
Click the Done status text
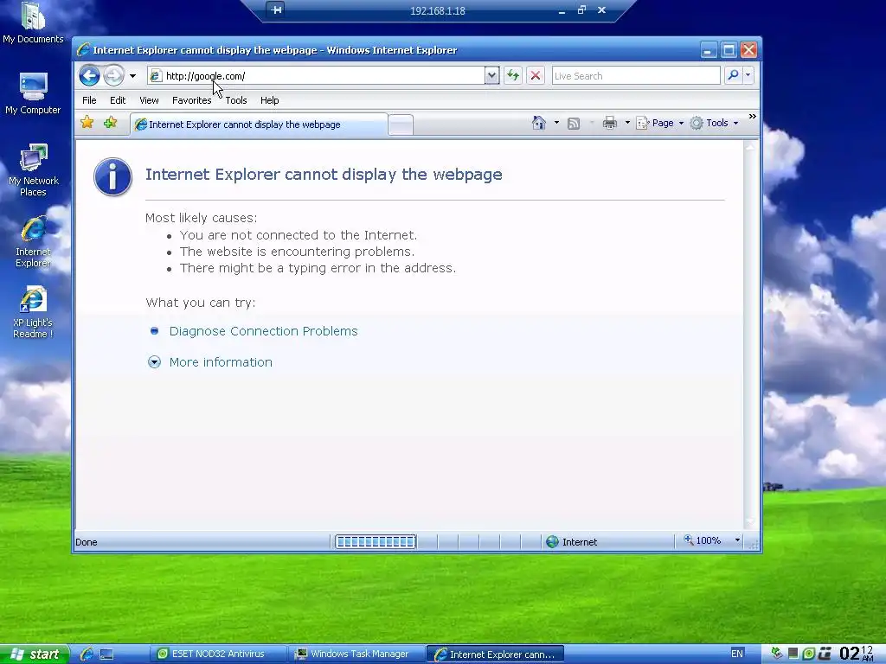(87, 542)
